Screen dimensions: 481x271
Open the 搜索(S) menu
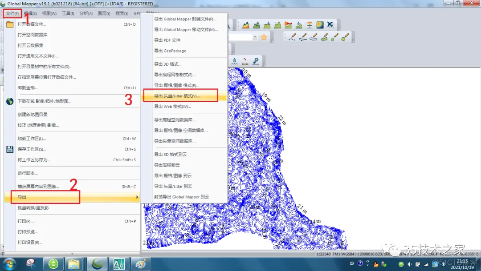coord(122,13)
